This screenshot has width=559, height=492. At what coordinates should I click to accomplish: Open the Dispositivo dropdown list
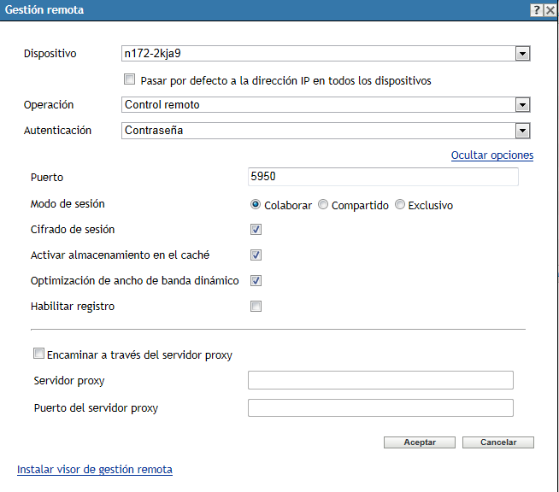[522, 54]
